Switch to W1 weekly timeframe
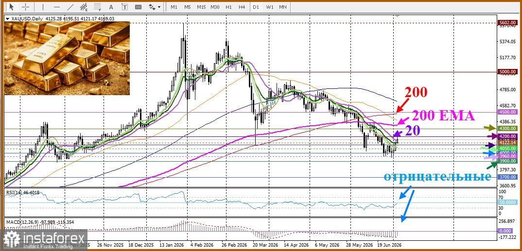The image size is (522, 251). point(269,7)
